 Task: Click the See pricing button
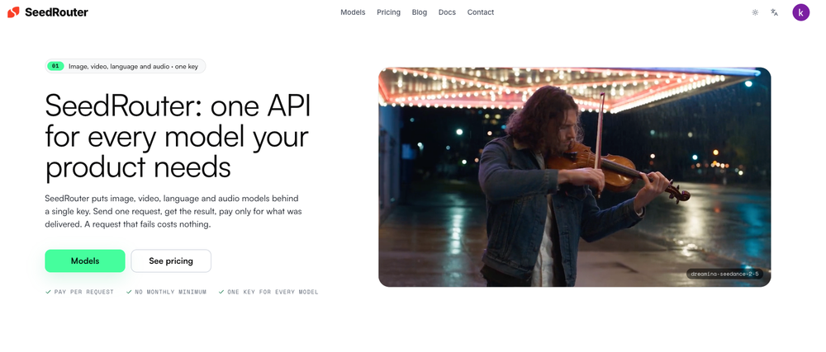point(171,260)
